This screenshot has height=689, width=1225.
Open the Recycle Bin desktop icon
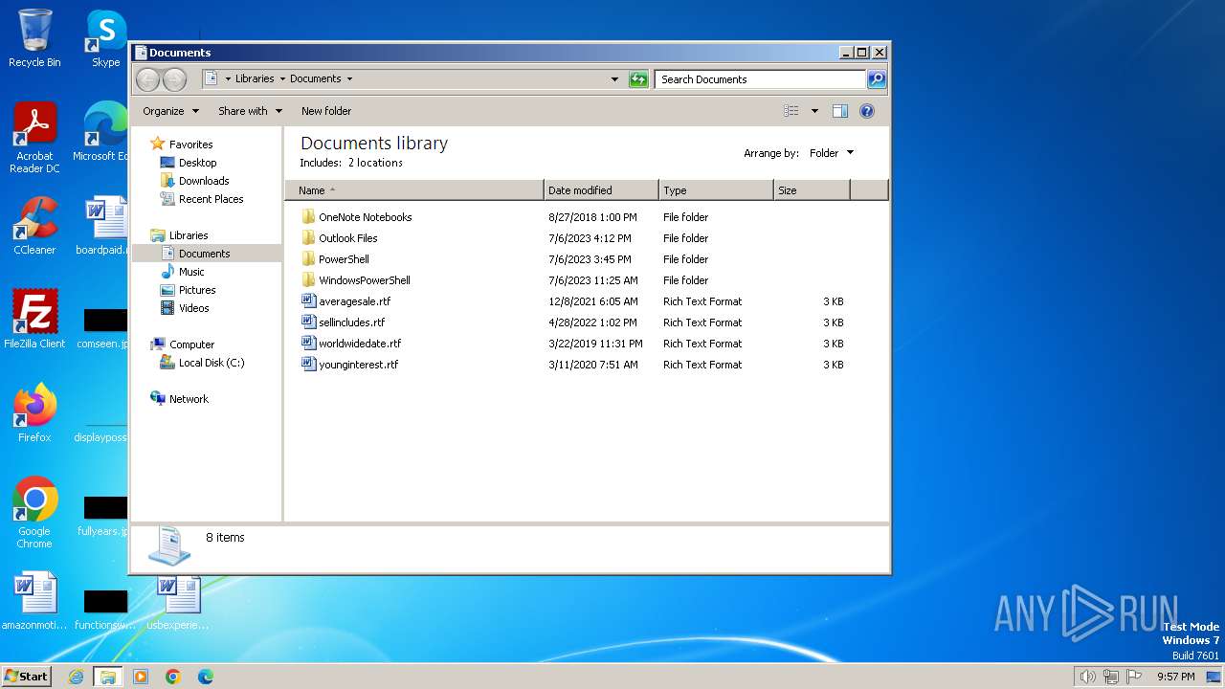pos(34,38)
